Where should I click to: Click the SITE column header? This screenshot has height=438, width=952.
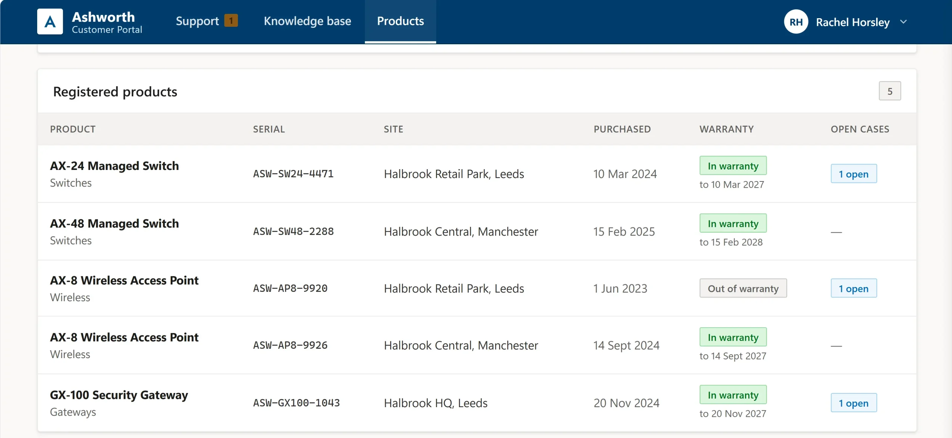393,129
